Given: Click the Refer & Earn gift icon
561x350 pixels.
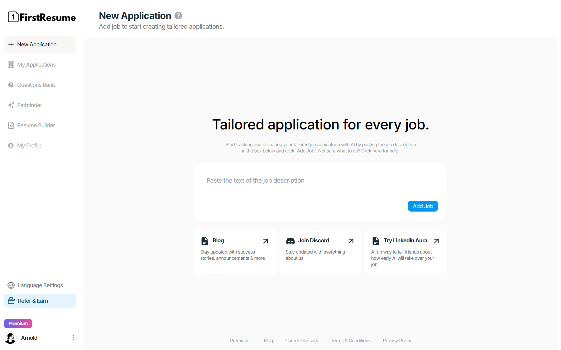Looking at the screenshot, I should [12, 301].
